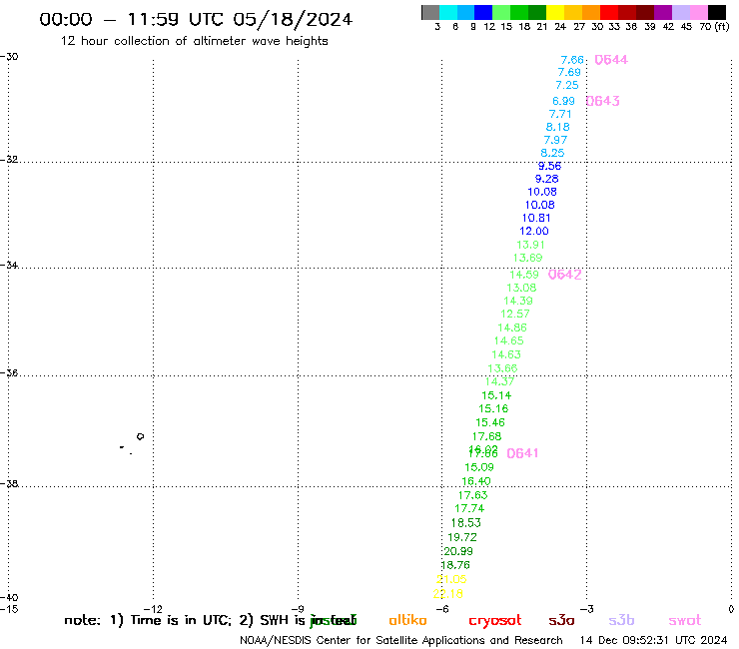The image size is (739, 649).
Task: Select the blue value 9.28
Action: coord(546,179)
